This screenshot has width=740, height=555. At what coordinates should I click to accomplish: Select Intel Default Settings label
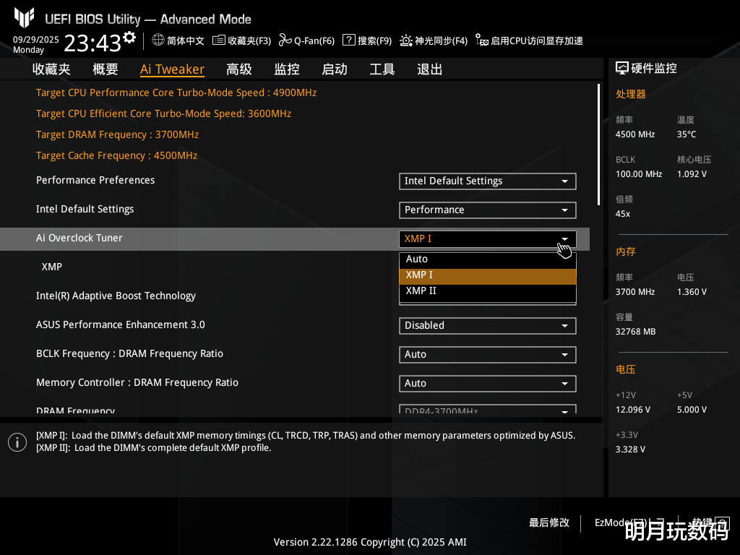85,209
